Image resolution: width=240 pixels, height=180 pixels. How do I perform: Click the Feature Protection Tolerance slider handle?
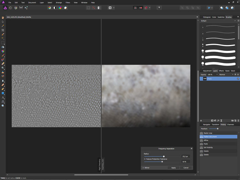(162, 162)
